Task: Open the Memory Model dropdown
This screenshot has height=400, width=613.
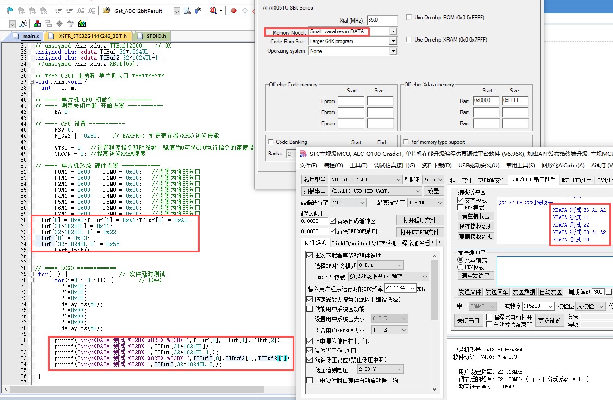Action: point(393,31)
